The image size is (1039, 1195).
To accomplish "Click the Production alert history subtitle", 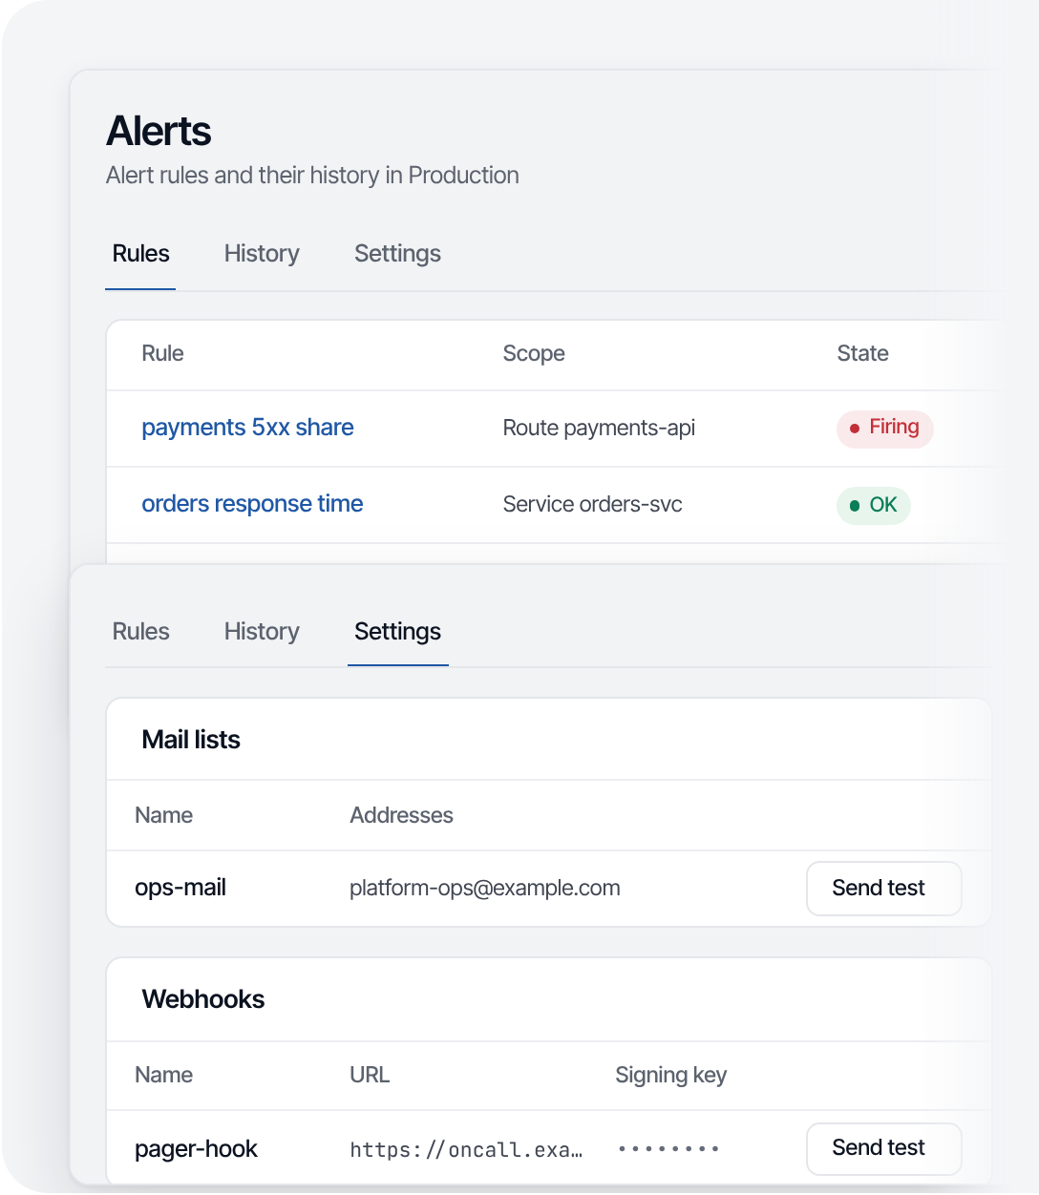I will coord(312,176).
